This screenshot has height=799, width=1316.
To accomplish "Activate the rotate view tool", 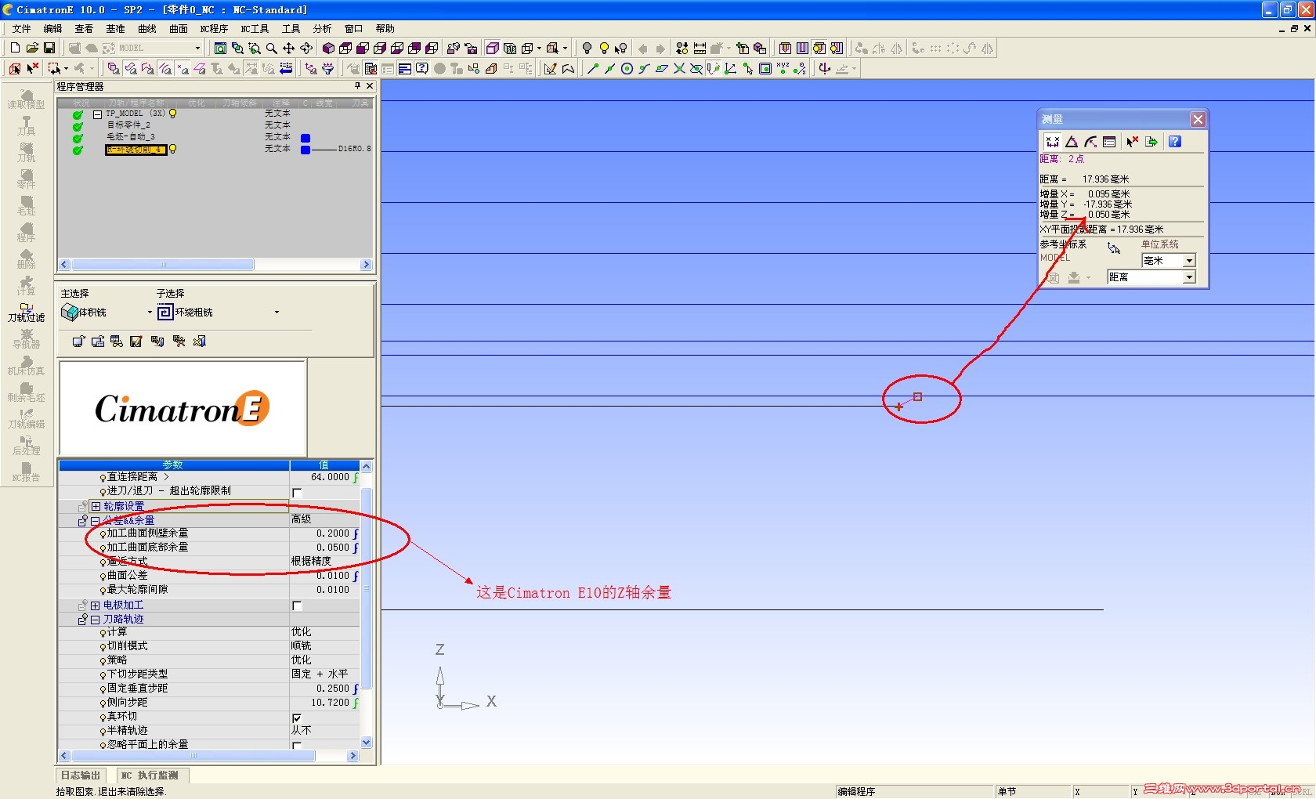I will (306, 49).
